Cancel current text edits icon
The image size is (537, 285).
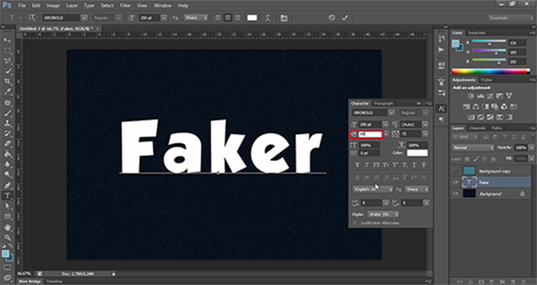pyautogui.click(x=331, y=18)
